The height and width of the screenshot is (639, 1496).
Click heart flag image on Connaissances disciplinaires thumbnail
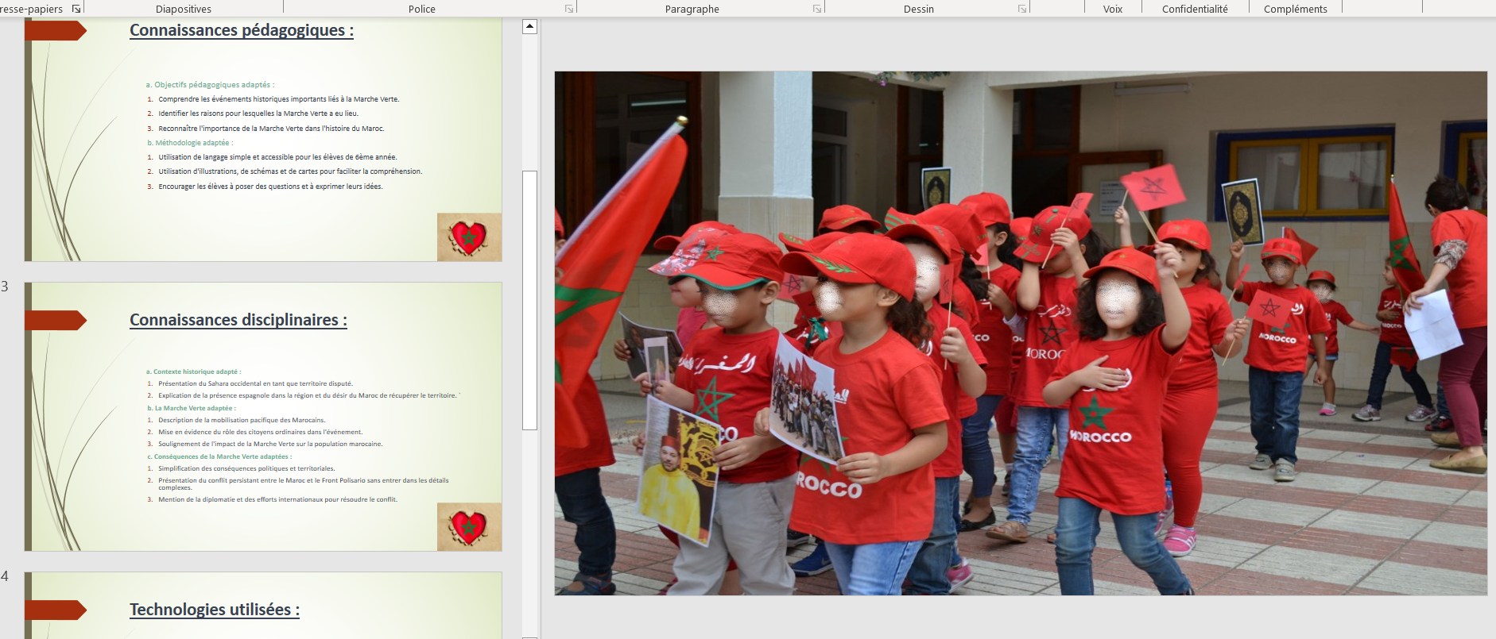469,527
